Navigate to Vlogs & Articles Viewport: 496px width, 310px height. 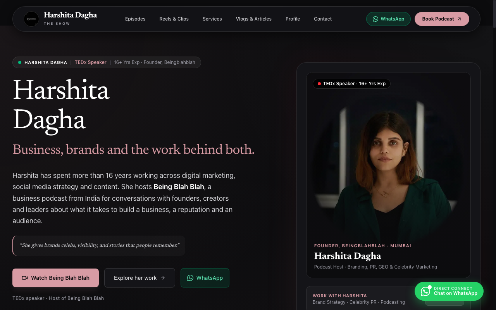tap(254, 19)
